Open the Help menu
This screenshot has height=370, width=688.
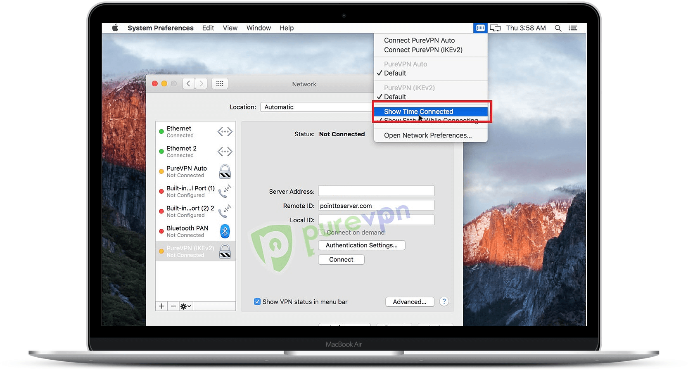(287, 28)
